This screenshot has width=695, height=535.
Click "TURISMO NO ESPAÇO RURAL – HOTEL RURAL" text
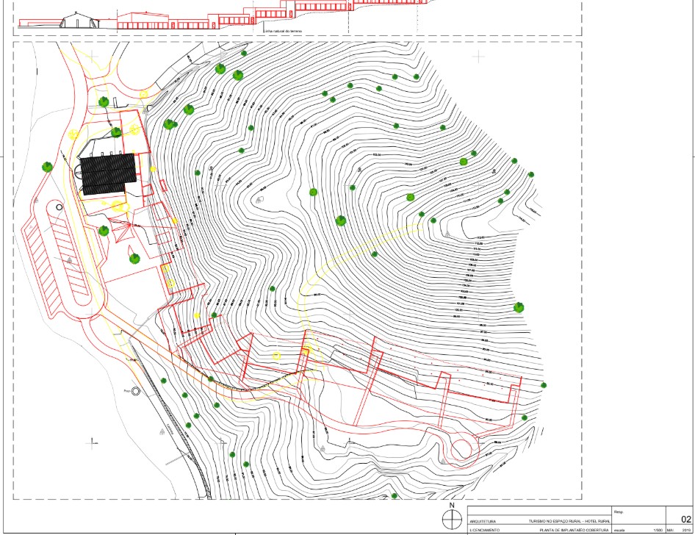click(569, 521)
